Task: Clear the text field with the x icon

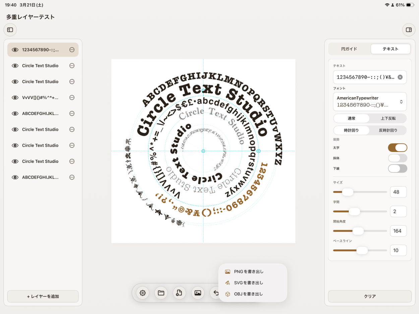Action: point(400,77)
